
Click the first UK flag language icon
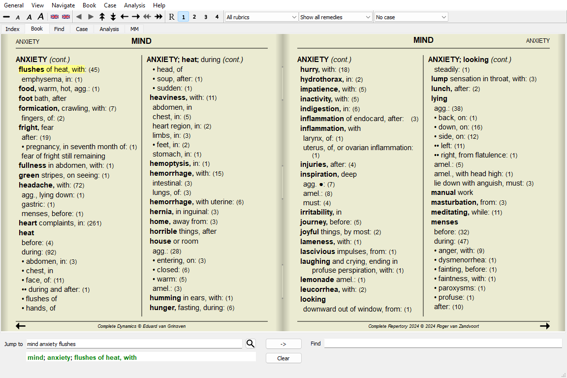point(55,17)
